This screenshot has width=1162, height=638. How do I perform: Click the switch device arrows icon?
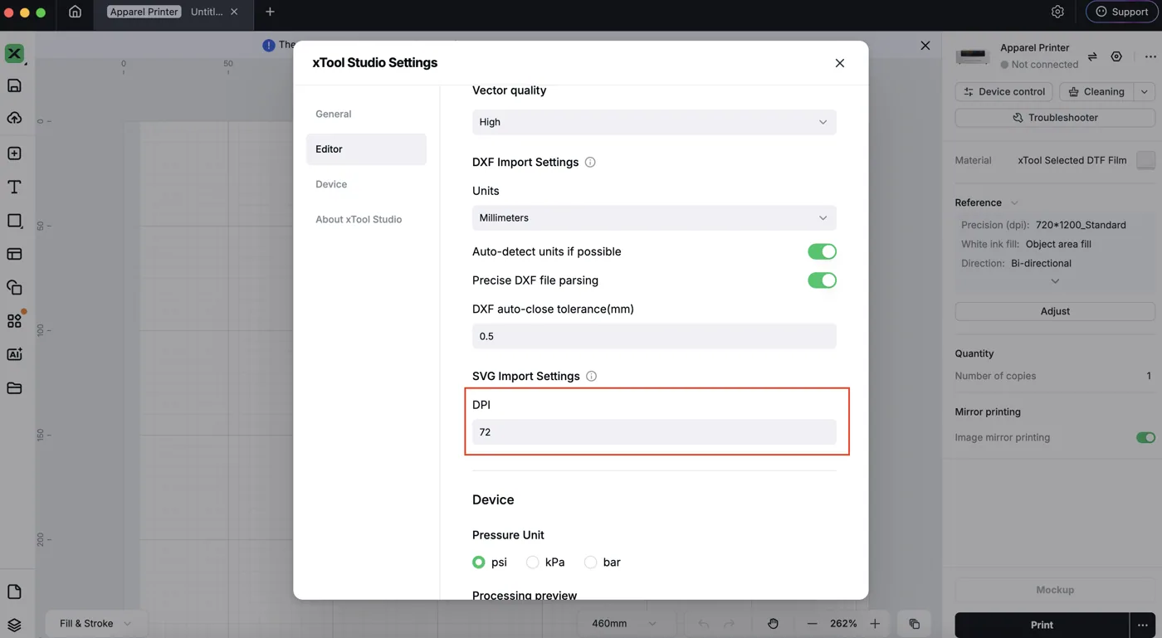point(1092,56)
